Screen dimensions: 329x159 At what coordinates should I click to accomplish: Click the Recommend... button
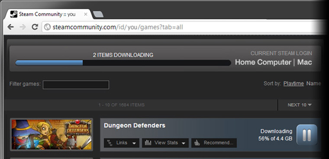(214, 143)
